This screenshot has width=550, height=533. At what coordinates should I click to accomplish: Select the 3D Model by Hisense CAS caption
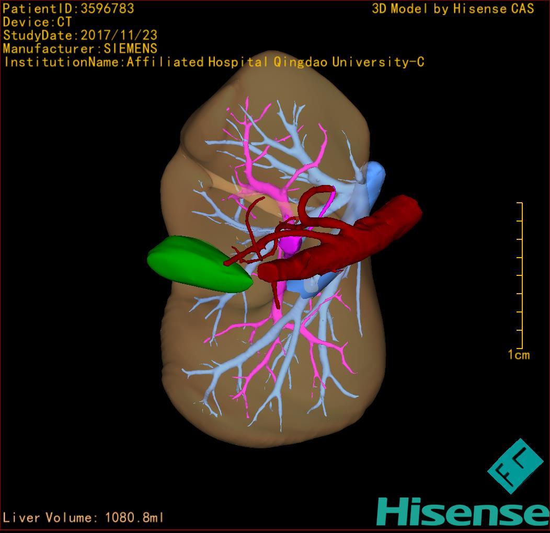[453, 8]
